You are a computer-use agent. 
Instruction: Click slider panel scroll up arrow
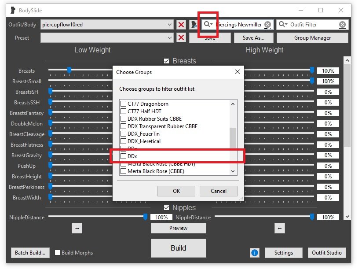click(x=347, y=60)
